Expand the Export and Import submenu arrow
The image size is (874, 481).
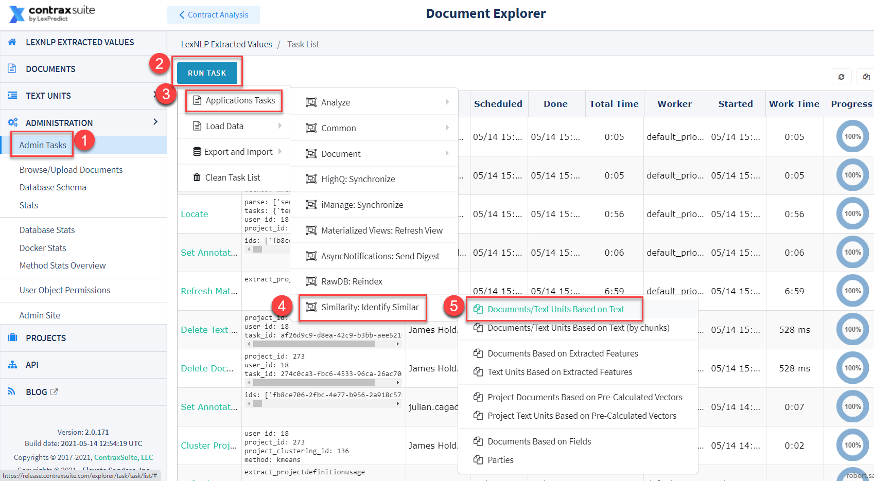[280, 151]
